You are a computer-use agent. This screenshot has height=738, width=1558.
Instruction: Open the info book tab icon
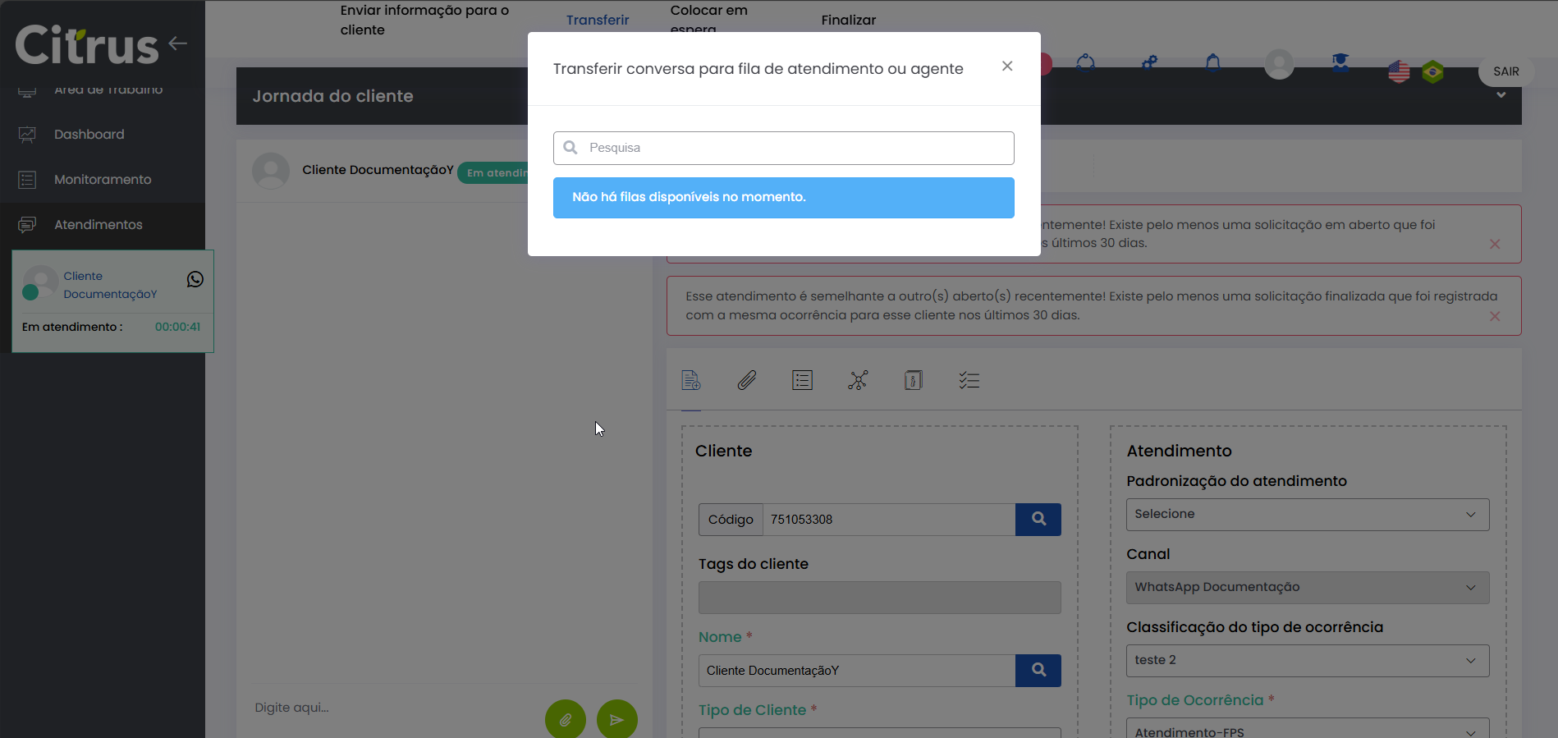click(913, 380)
